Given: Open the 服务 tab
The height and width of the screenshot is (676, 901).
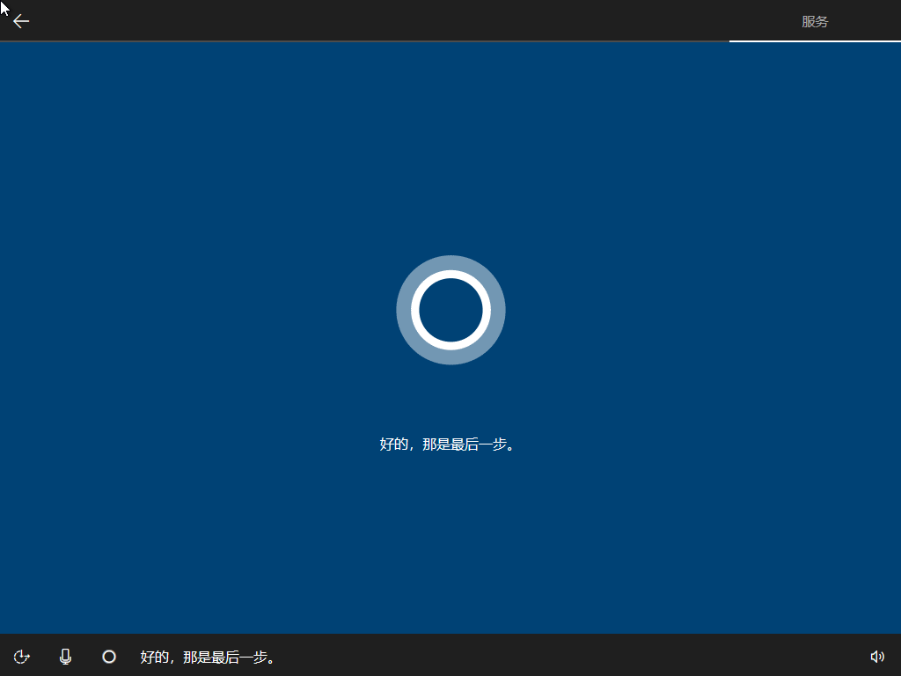Looking at the screenshot, I should [815, 21].
